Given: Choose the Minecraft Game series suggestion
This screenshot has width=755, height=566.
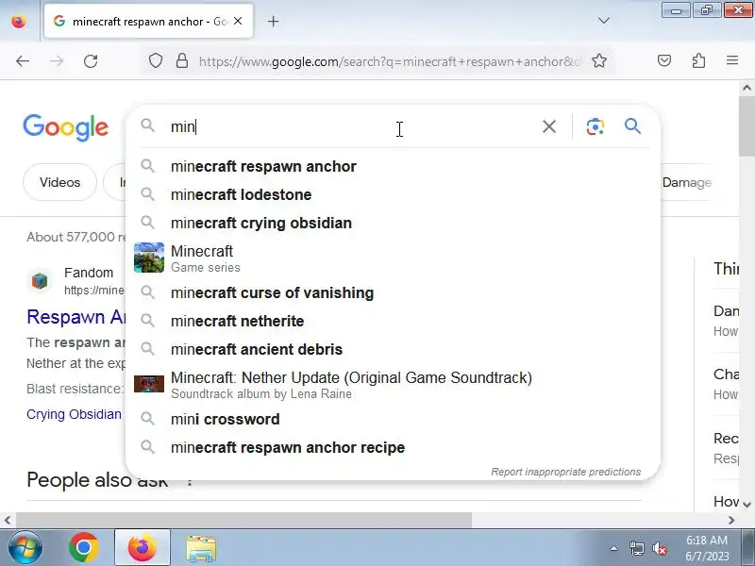Looking at the screenshot, I should click(394, 258).
